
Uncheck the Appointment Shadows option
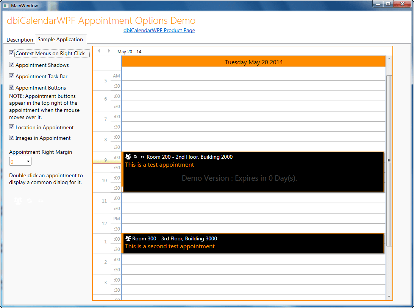[x=12, y=65]
